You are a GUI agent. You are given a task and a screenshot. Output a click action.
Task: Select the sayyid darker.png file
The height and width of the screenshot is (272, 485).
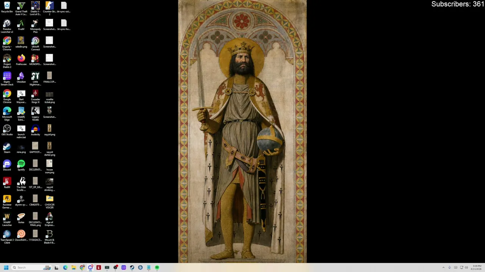coord(49,149)
